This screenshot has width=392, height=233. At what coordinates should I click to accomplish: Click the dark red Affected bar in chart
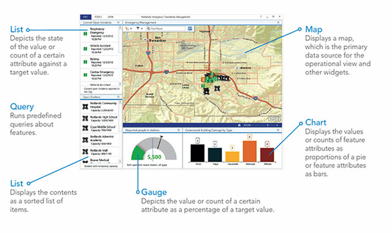click(267, 155)
